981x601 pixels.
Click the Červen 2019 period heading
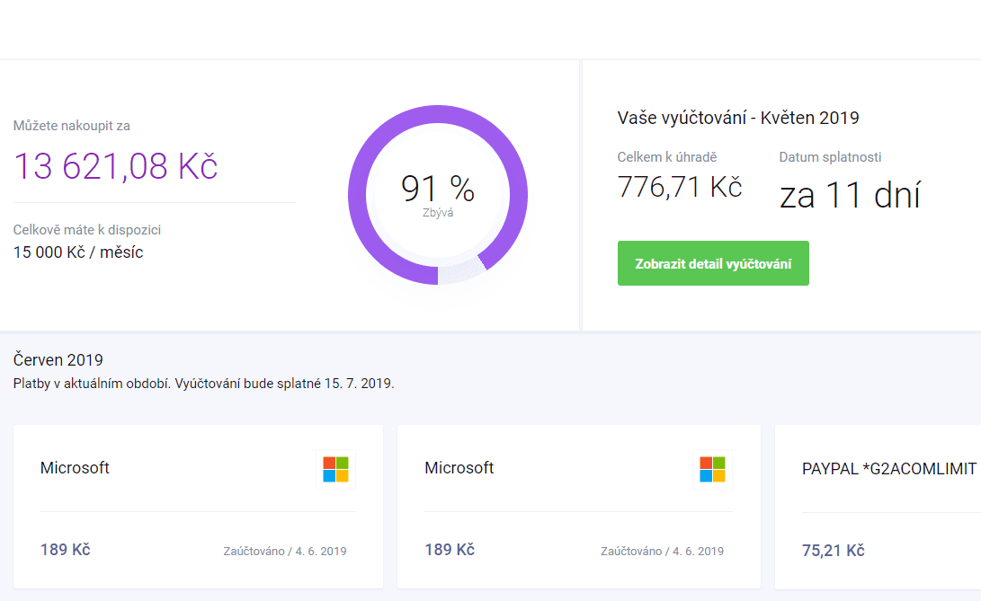[x=58, y=359]
